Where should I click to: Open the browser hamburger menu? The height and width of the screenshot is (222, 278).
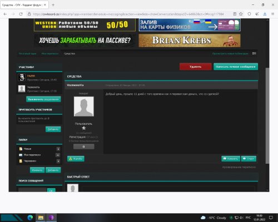(x=273, y=14)
